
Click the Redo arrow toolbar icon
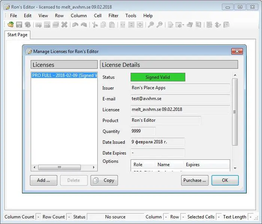84,25
